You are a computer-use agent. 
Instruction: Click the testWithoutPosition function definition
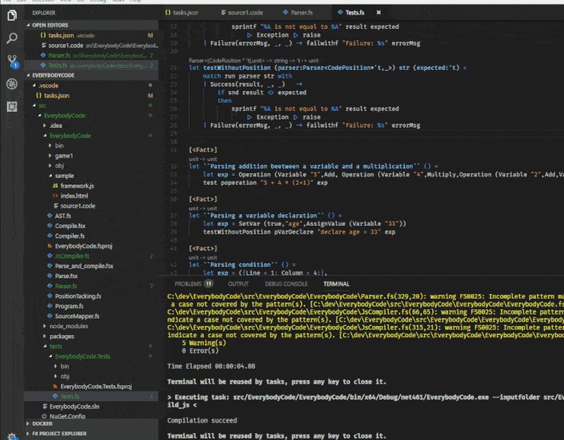(x=237, y=68)
